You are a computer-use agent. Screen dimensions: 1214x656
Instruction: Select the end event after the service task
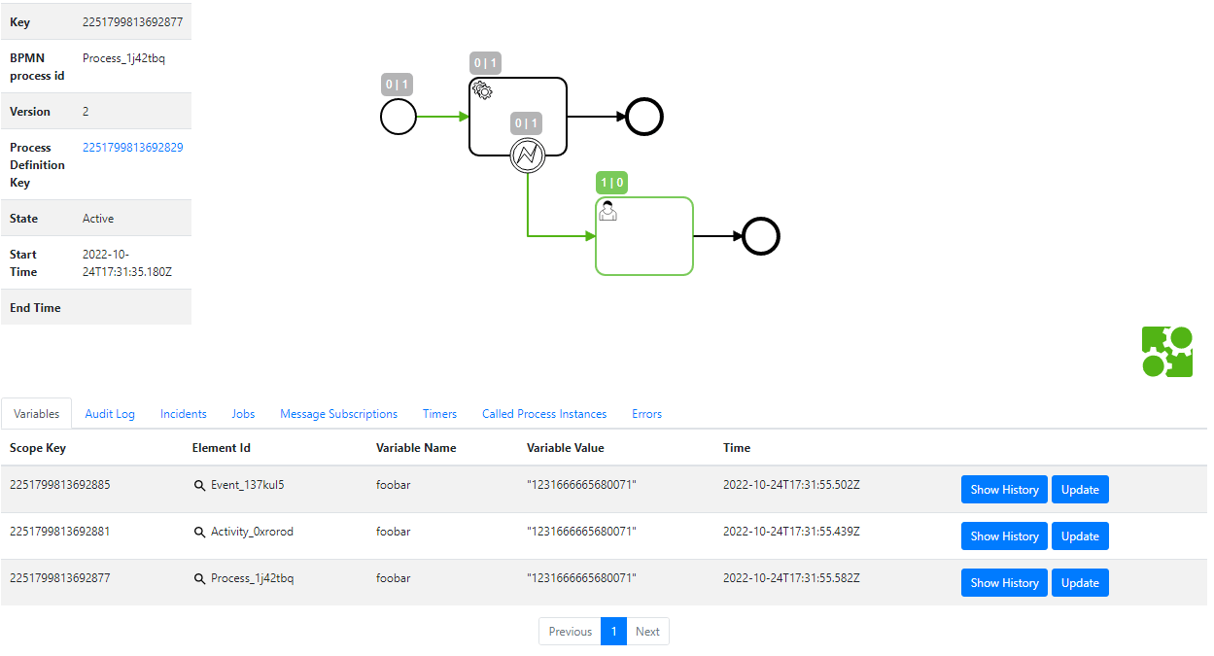[643, 116]
